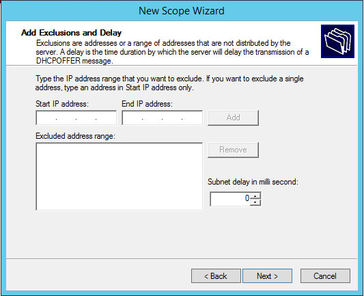Focus third octet of End IP address
Screen dimensions: 364x296
point(172,118)
